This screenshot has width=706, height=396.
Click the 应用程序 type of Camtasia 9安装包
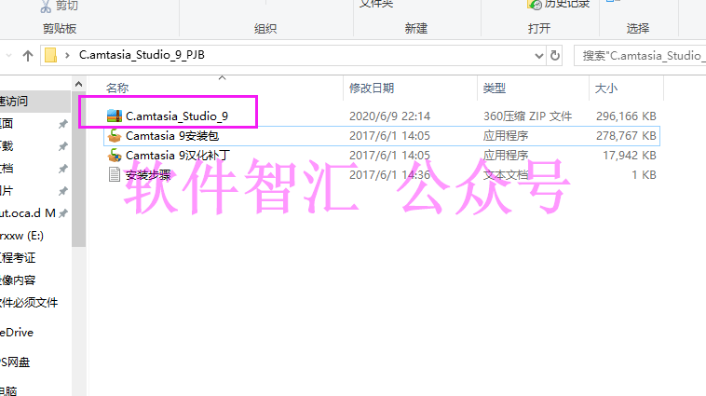[506, 136]
